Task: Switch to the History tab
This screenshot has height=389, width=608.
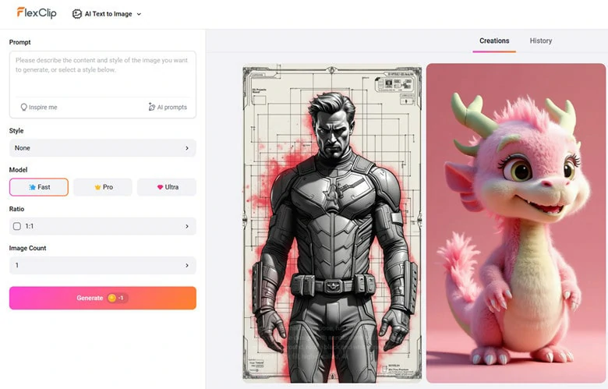Action: click(x=540, y=41)
